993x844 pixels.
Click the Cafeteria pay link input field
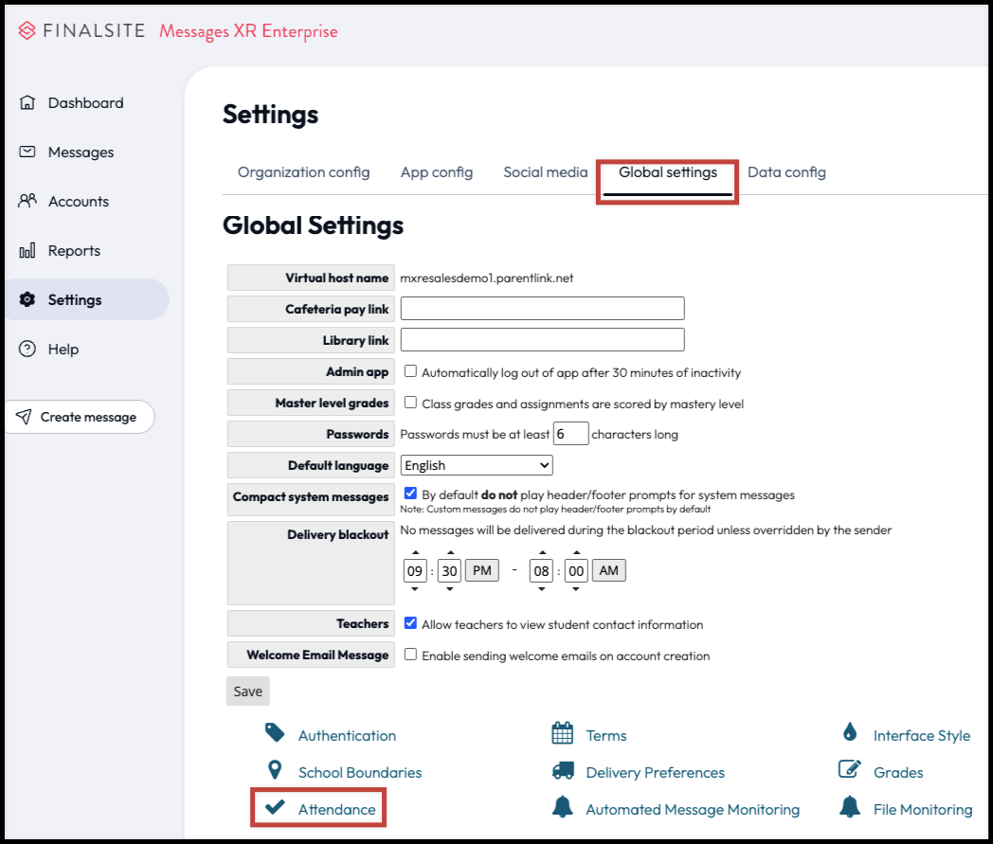[x=542, y=309]
